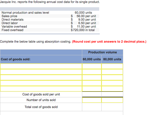Viewport: 148px width, 115px height.
Task: Click the second cost item label input row
Action: pos(41,72)
